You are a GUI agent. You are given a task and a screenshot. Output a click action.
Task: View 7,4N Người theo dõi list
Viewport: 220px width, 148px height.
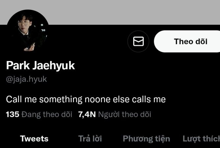[x=115, y=114]
